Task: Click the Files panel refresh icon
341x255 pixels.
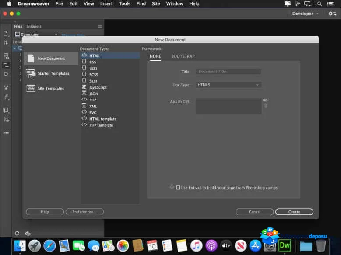Action: tap(17, 233)
